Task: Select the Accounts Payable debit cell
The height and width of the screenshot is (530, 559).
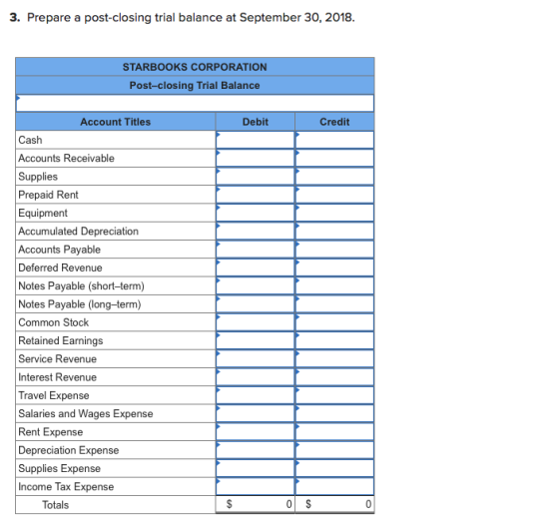Action: click(255, 250)
